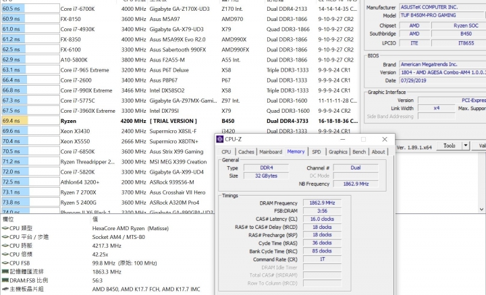The height and width of the screenshot is (295, 486).
Task: Click the DRAM:FSB 比例 memory icon
Action: coord(5,280)
